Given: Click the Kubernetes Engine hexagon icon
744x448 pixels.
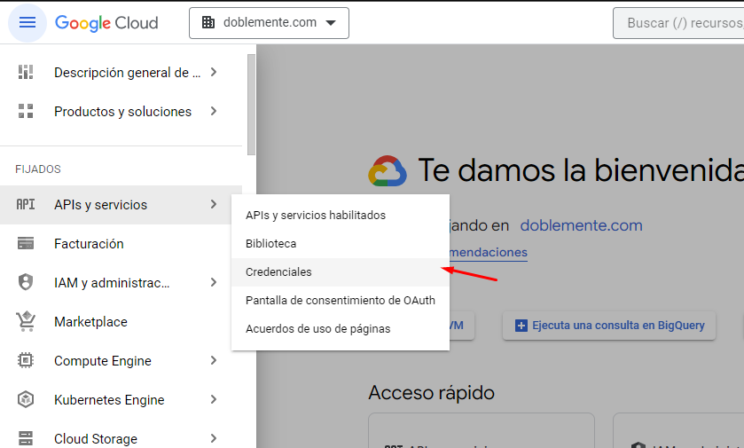Looking at the screenshot, I should (x=26, y=399).
